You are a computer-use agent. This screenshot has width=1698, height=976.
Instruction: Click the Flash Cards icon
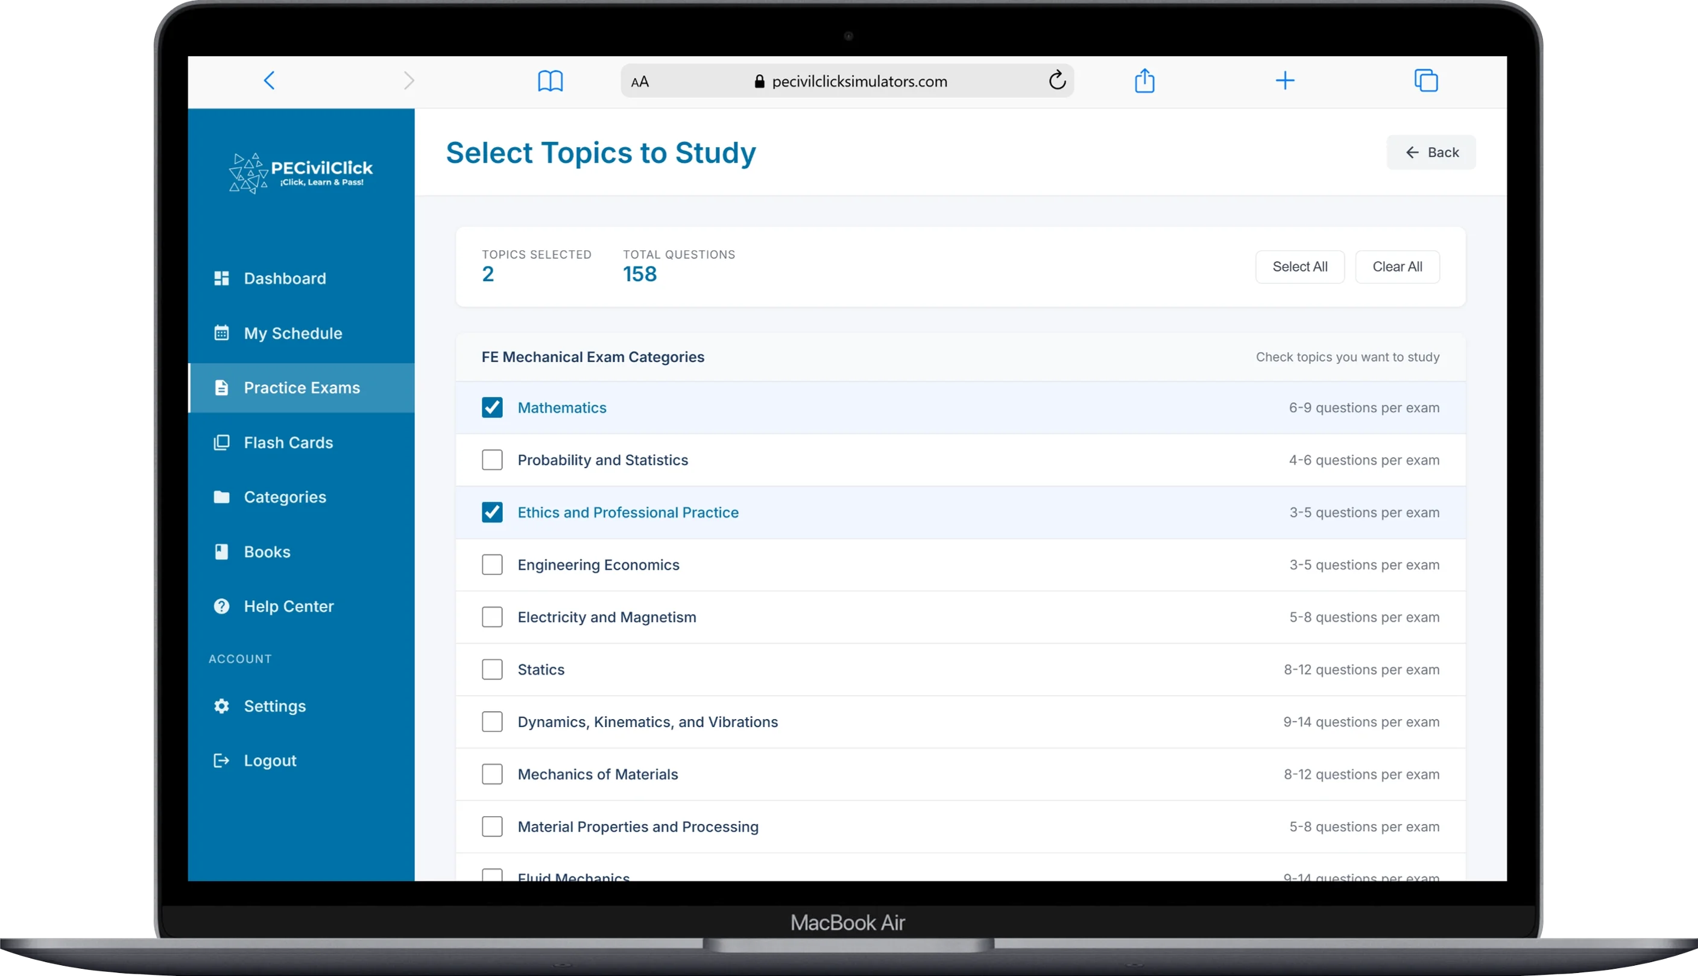(x=221, y=442)
